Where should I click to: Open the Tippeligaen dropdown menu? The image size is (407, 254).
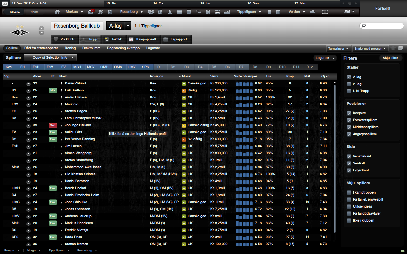[249, 12]
